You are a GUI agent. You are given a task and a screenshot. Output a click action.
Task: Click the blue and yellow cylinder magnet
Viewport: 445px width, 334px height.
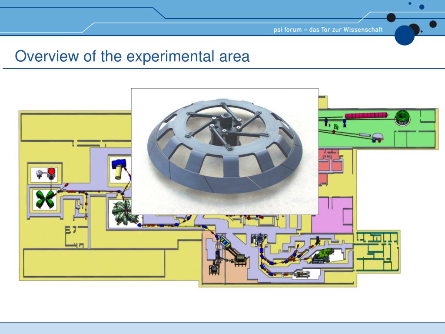(120, 169)
